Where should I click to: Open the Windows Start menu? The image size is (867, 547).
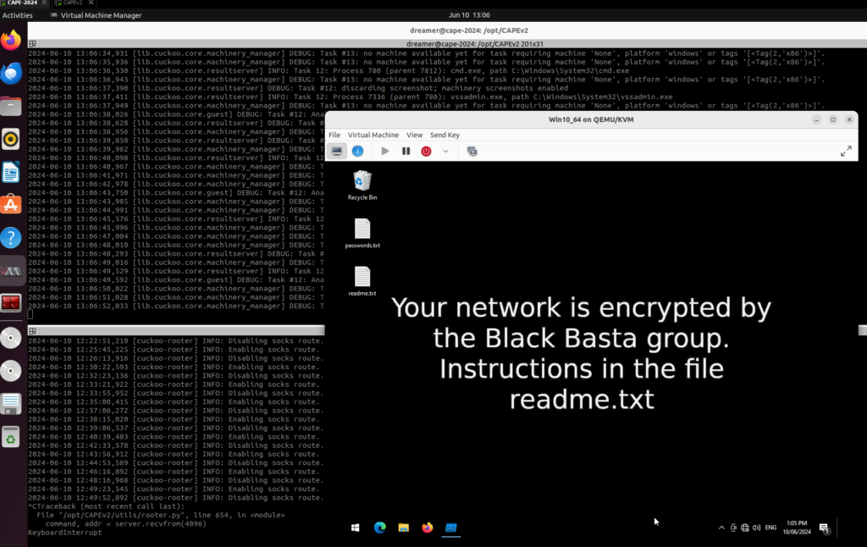[x=356, y=528]
